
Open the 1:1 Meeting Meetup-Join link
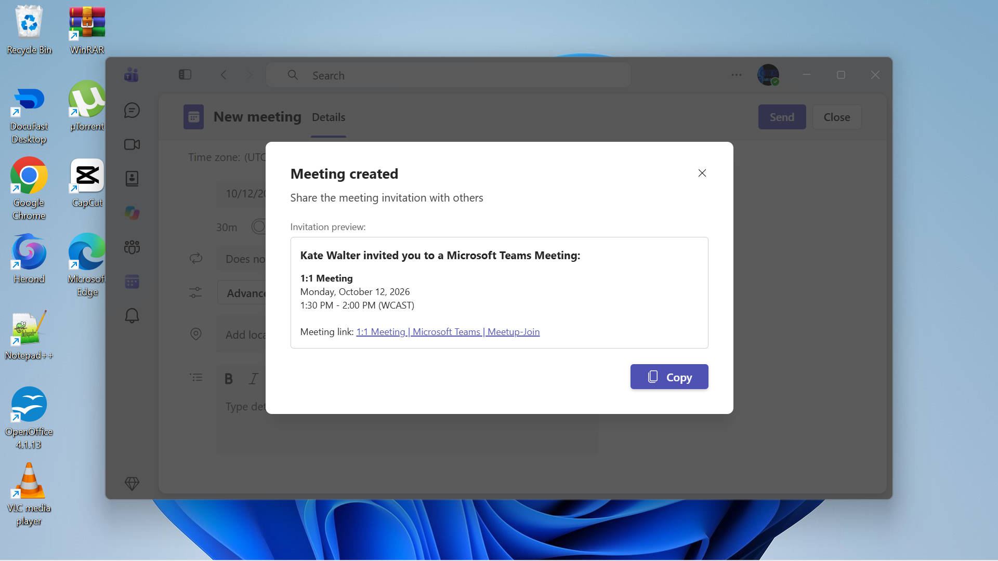click(x=448, y=332)
